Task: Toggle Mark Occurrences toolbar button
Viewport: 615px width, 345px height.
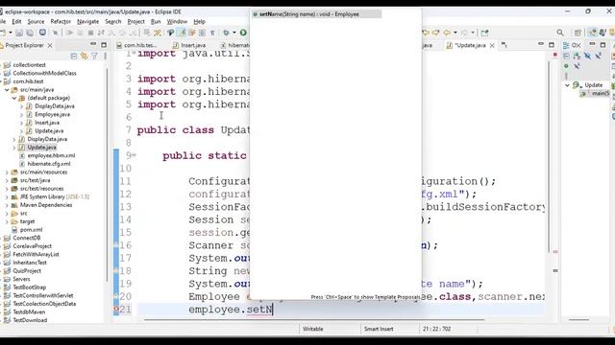Action: pos(182,33)
